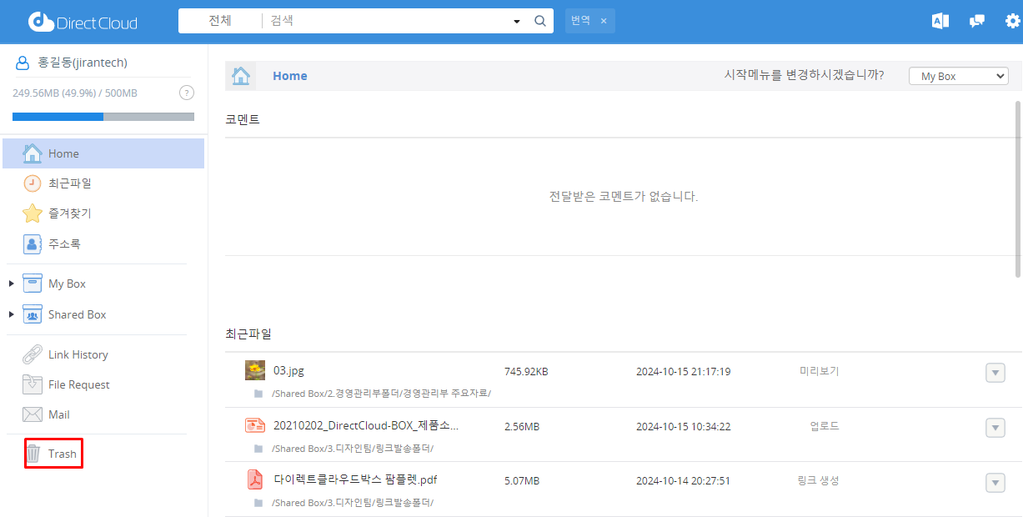Viewport: 1023px width, 517px height.
Task: Open Link History in the sidebar
Action: (x=78, y=354)
